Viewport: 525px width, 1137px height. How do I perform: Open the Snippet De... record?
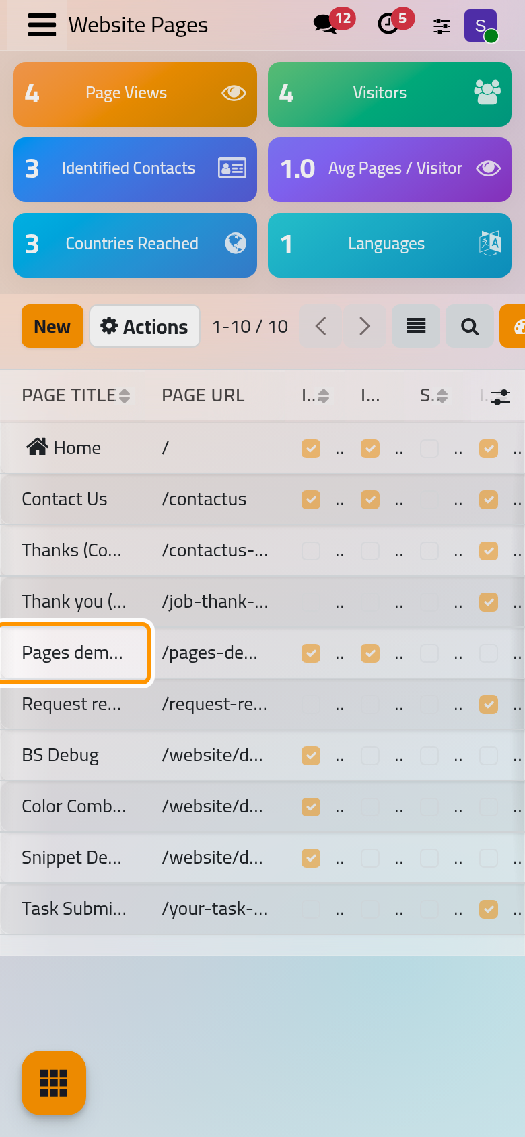[71, 857]
